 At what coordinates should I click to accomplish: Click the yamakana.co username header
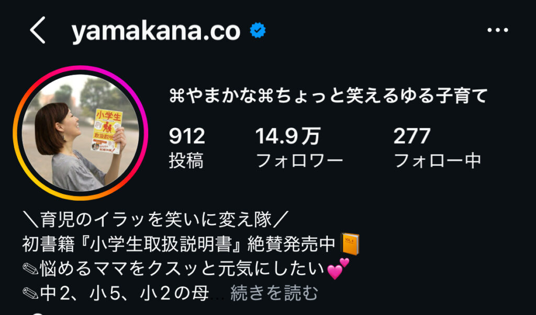coord(156,31)
